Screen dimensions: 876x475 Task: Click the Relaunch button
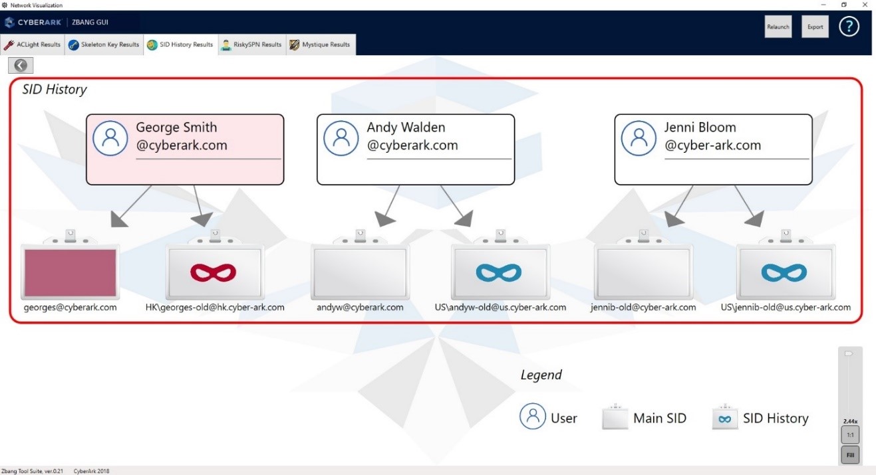(x=778, y=27)
